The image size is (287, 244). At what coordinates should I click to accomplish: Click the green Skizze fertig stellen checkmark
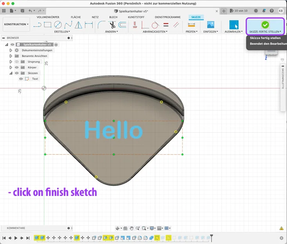point(265,25)
